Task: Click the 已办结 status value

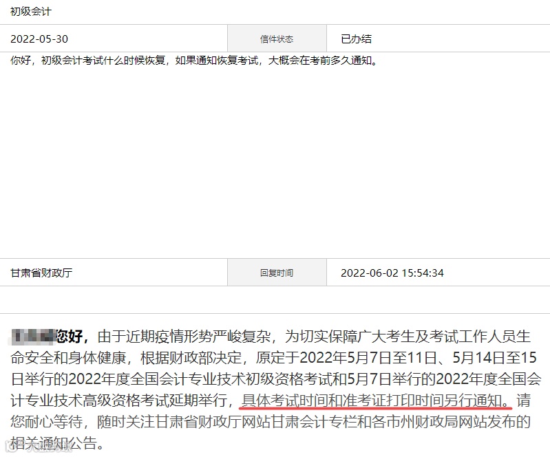Action: (356, 39)
